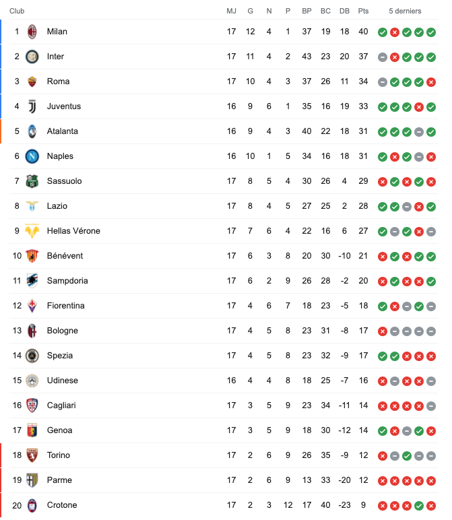The image size is (452, 520).
Task: Click Milan's most recent win indicator
Action: pyautogui.click(x=431, y=32)
